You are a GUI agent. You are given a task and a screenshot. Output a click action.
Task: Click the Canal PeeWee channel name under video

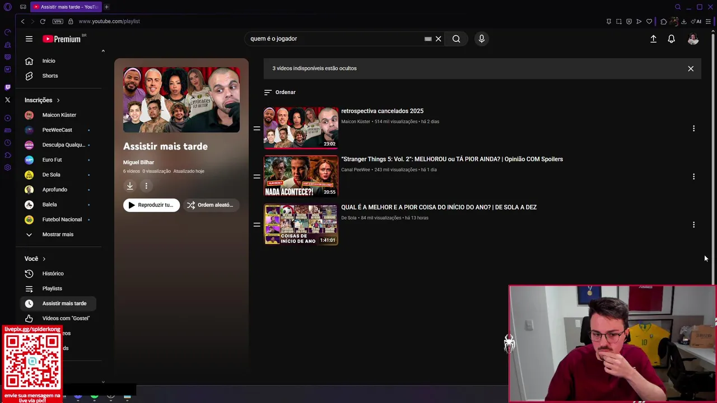[356, 170]
